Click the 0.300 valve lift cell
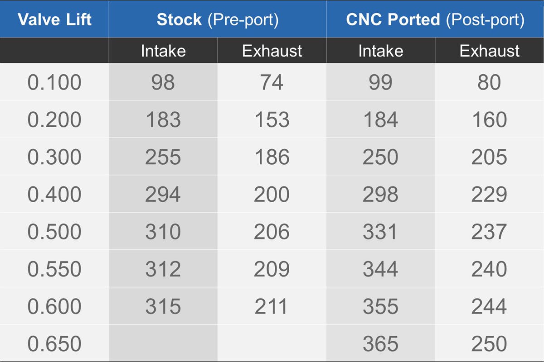Screen dimensions: 544x362 (54, 157)
